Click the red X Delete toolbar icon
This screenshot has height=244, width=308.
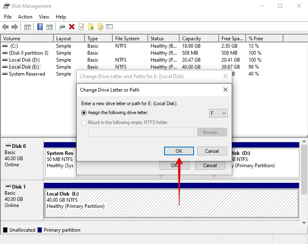click(x=72, y=27)
